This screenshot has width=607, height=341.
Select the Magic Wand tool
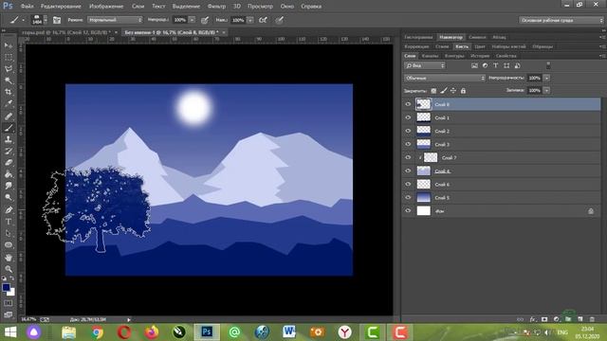(9, 81)
